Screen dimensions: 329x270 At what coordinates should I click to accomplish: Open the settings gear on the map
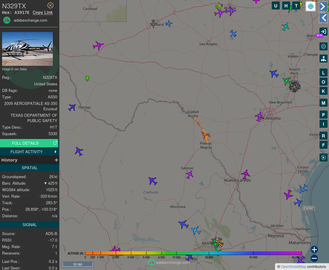(323, 46)
